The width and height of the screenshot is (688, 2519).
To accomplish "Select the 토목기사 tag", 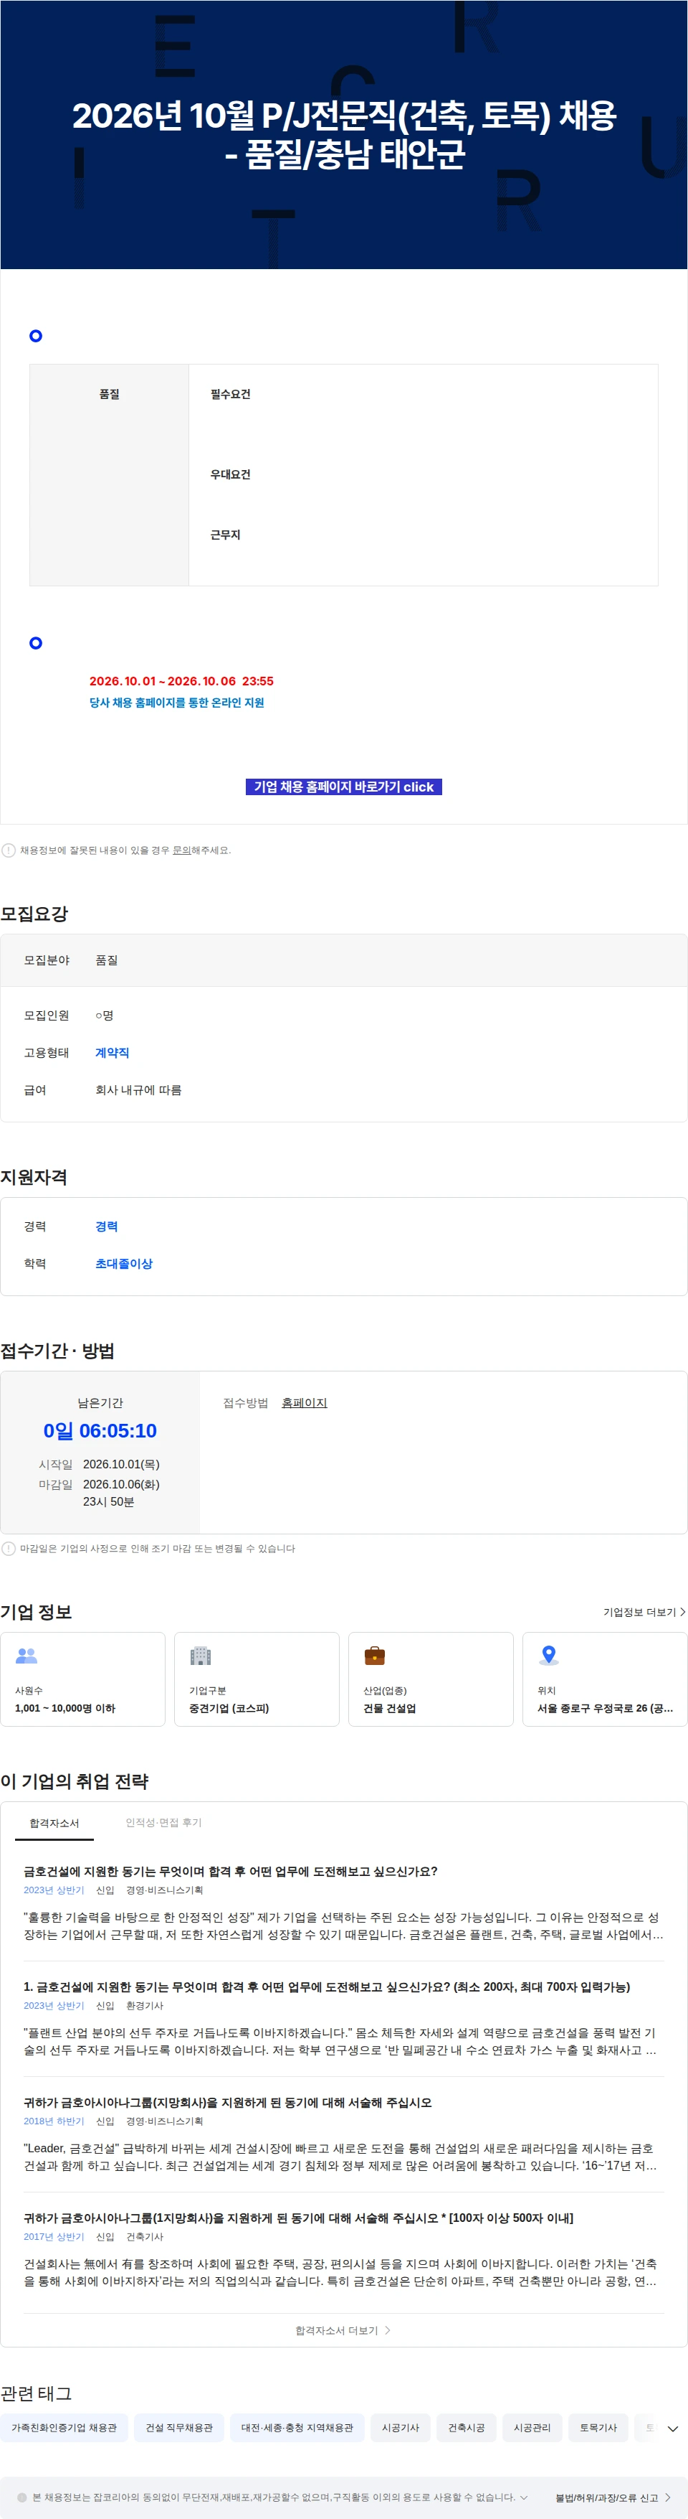I will click(x=598, y=2427).
